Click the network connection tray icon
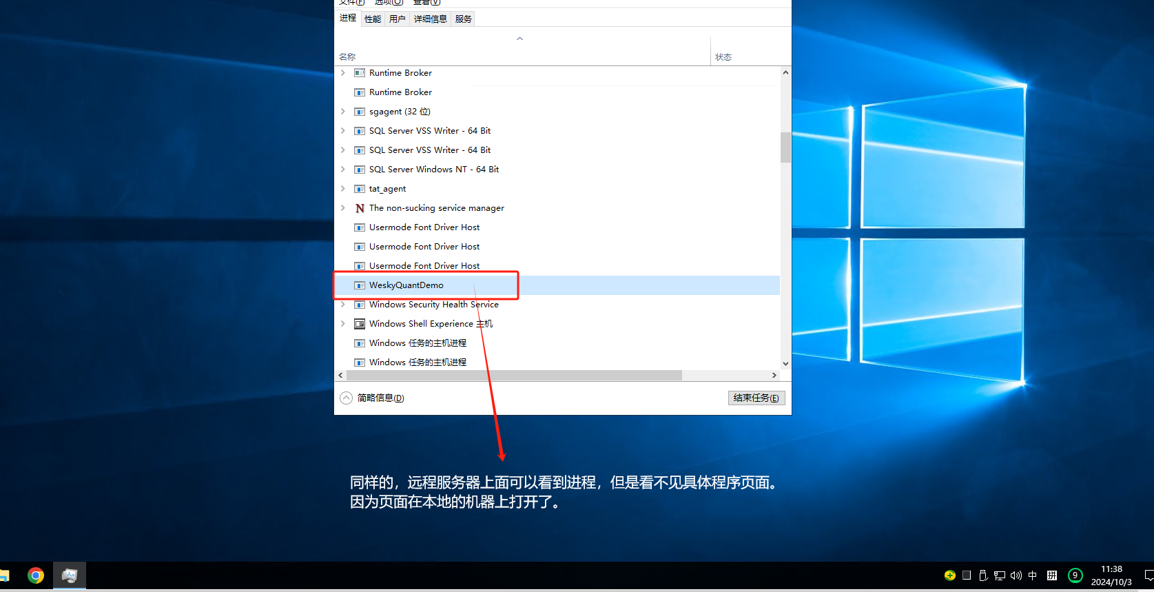This screenshot has height=592, width=1154. [x=1000, y=575]
